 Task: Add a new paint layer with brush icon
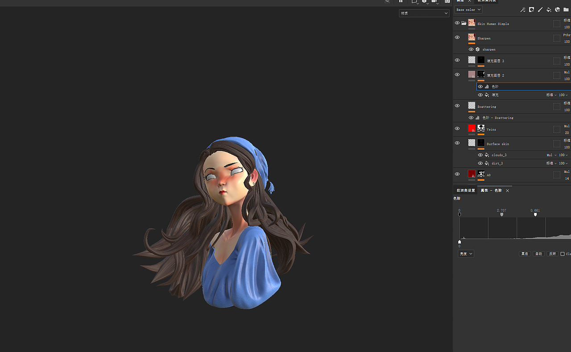(540, 9)
